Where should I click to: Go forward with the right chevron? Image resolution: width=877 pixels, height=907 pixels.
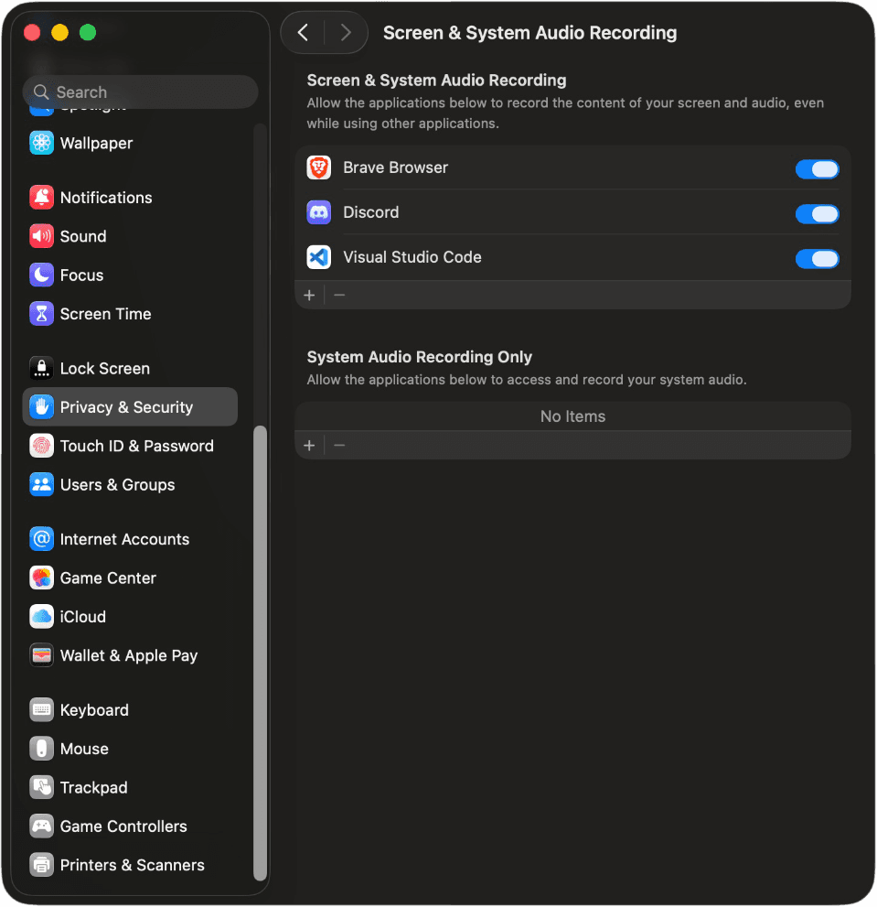(346, 32)
